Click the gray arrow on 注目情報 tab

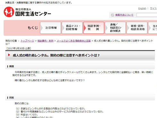click(x=42, y=28)
